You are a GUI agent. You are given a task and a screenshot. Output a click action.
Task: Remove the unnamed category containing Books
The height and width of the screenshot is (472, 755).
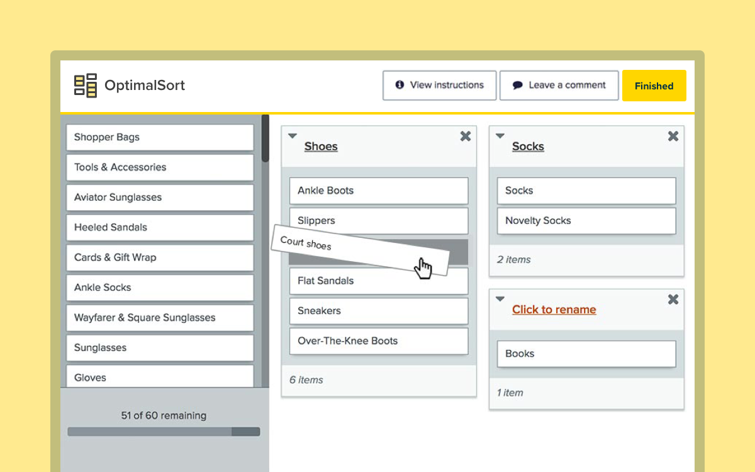point(673,299)
